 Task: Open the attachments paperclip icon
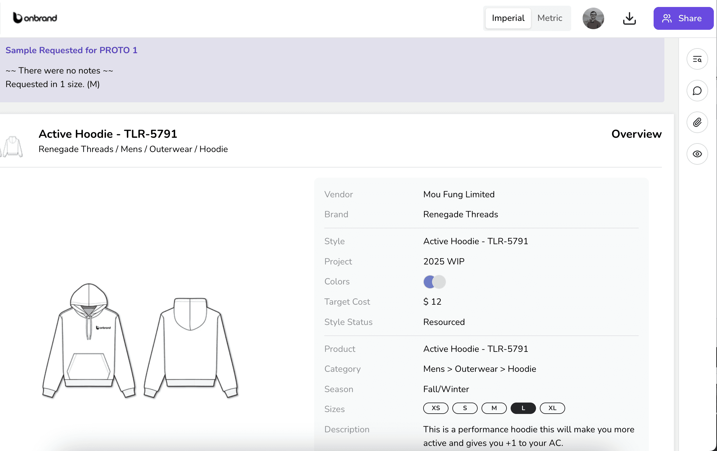[697, 122]
